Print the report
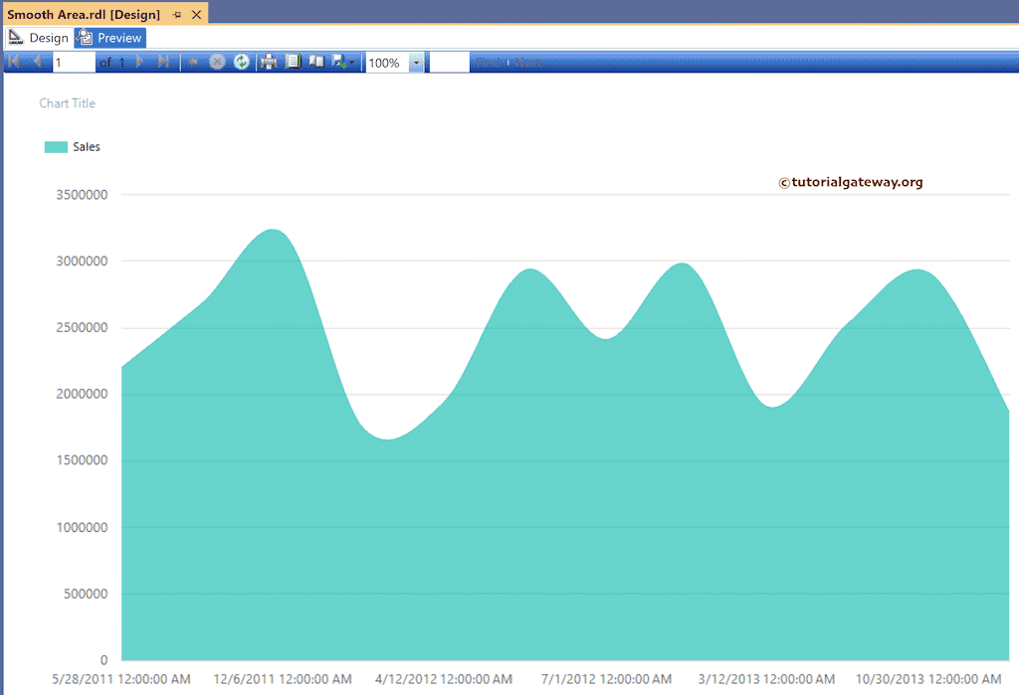Image resolution: width=1019 pixels, height=695 pixels. click(x=269, y=62)
